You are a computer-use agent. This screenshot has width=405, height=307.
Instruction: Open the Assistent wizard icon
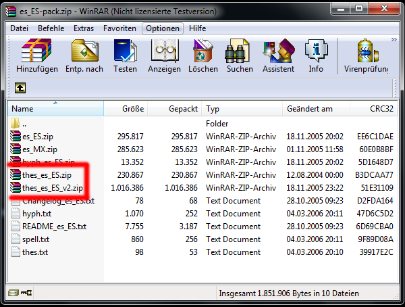click(x=279, y=51)
